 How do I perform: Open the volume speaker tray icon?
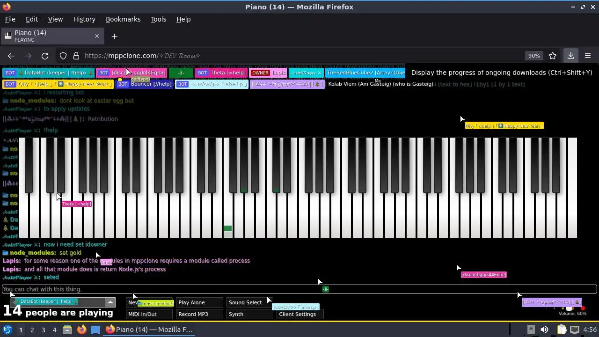coord(544,330)
